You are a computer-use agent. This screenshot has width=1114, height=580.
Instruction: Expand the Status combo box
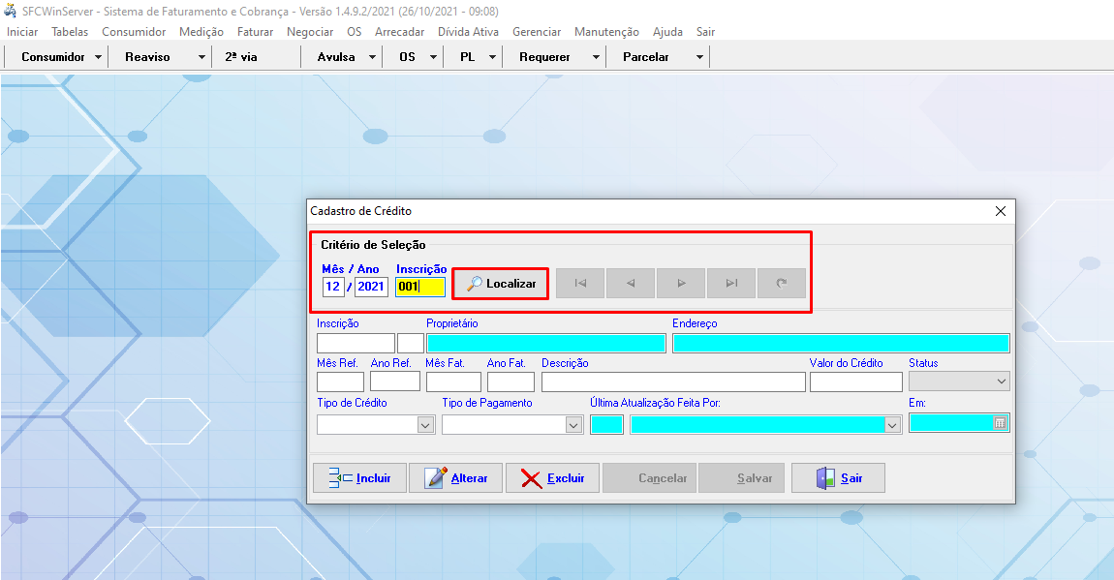tap(1001, 382)
